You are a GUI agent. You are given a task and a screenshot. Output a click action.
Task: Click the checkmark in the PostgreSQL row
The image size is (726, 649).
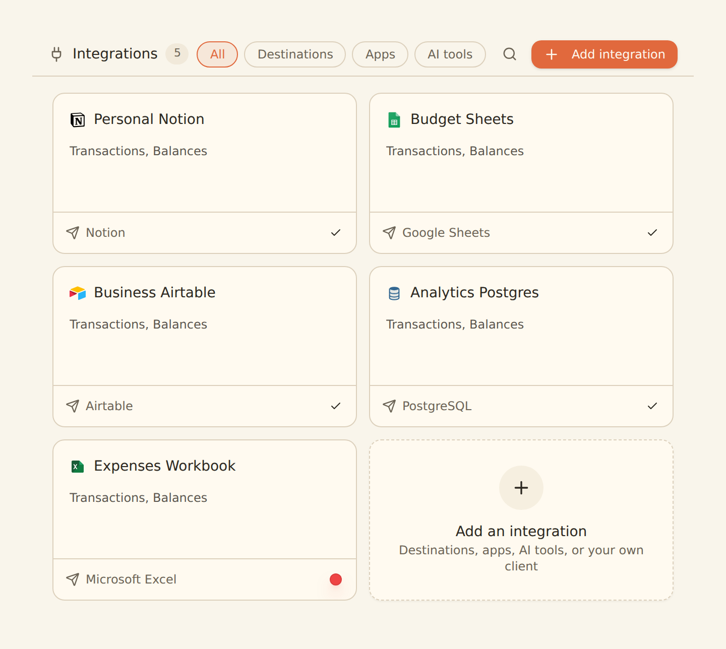(652, 406)
